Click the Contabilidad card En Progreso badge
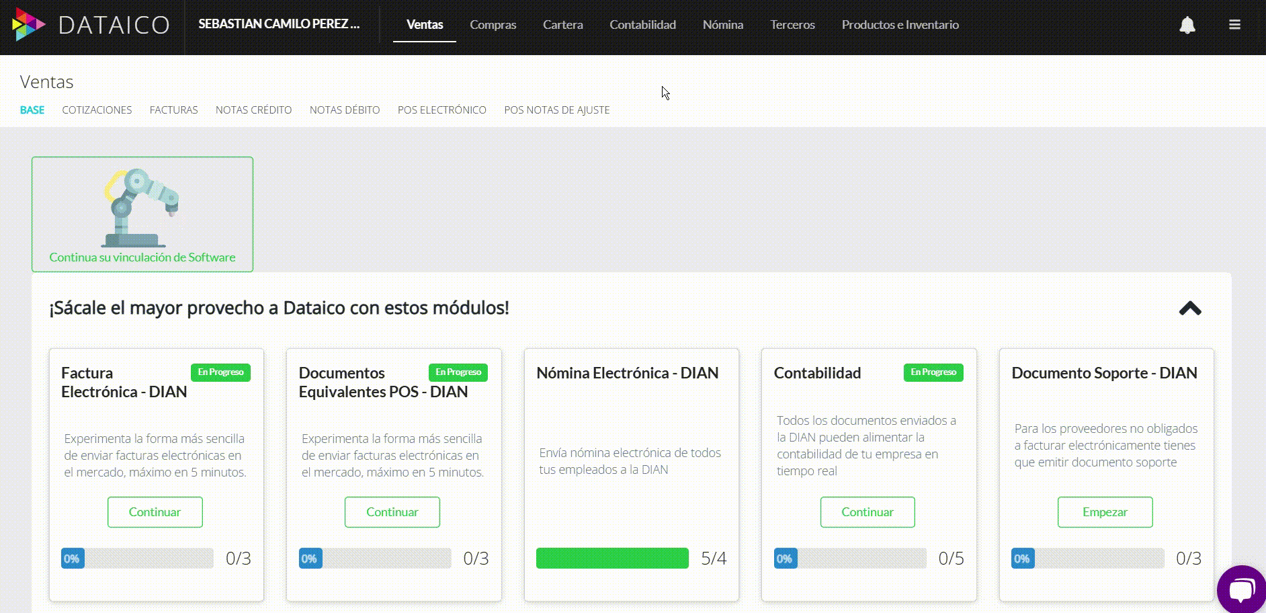This screenshot has width=1266, height=613. click(x=933, y=372)
